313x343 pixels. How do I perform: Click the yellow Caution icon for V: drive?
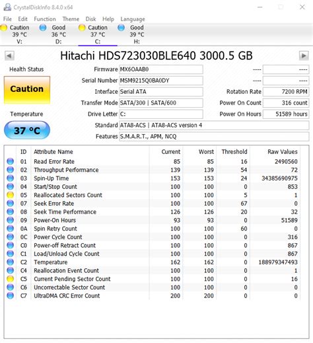point(3,28)
